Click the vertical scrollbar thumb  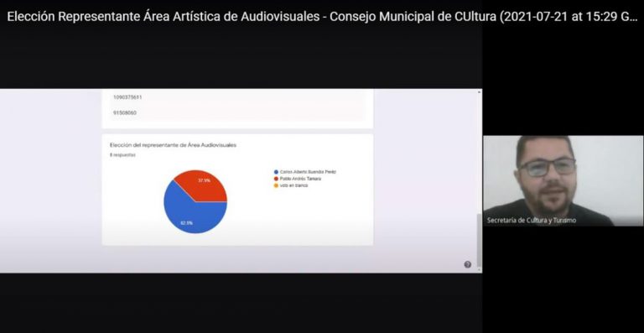click(479, 241)
